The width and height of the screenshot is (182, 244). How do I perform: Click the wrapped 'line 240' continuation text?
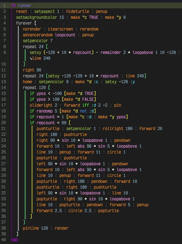[x=41, y=58]
